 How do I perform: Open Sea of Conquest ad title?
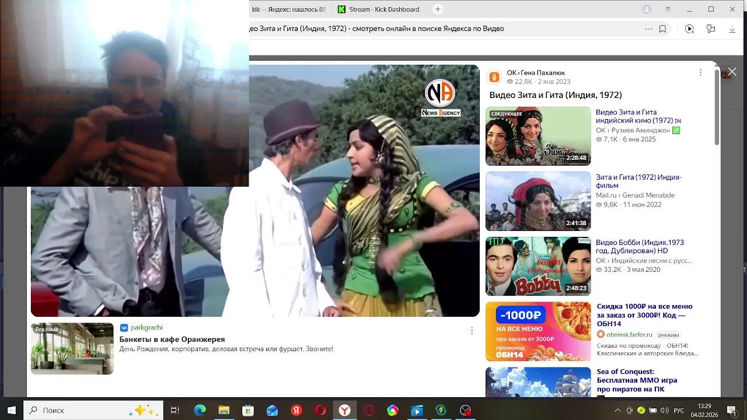pos(637,380)
